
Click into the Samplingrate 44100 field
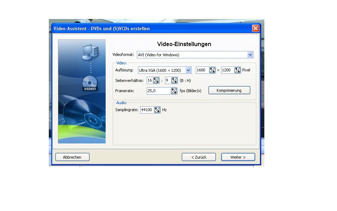[146, 110]
